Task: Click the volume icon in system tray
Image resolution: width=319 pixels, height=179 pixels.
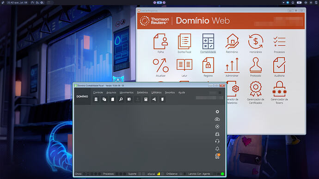Action: click(x=306, y=2)
